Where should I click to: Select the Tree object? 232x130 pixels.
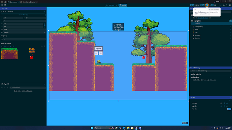[x=196, y=32]
